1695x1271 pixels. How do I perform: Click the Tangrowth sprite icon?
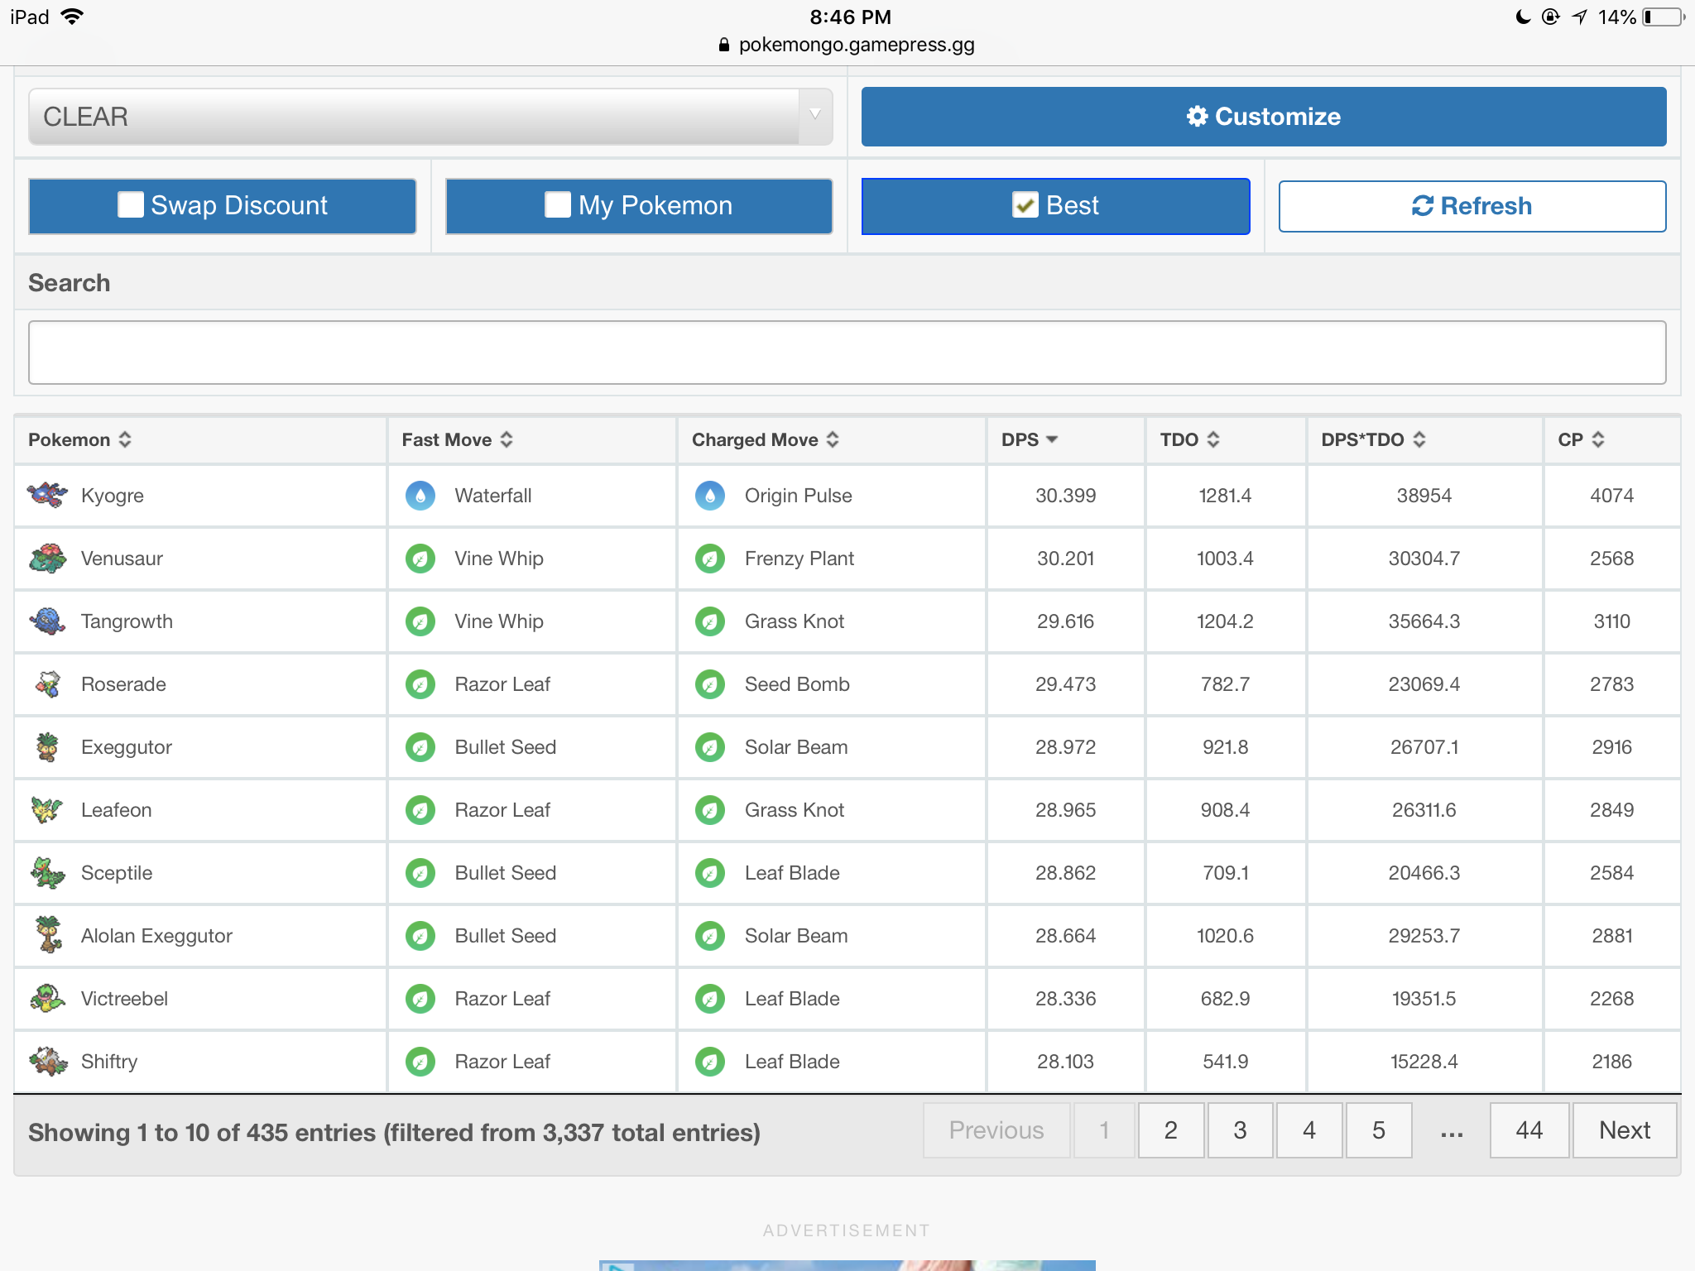coord(47,621)
